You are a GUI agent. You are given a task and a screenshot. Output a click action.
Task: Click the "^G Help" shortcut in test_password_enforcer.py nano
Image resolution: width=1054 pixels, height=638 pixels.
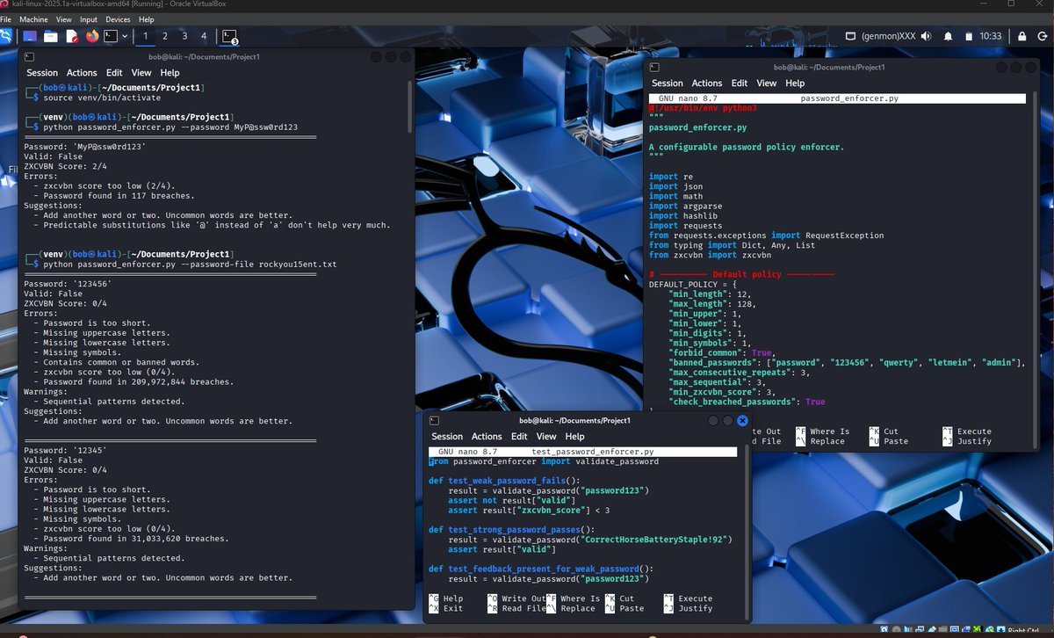click(x=446, y=598)
